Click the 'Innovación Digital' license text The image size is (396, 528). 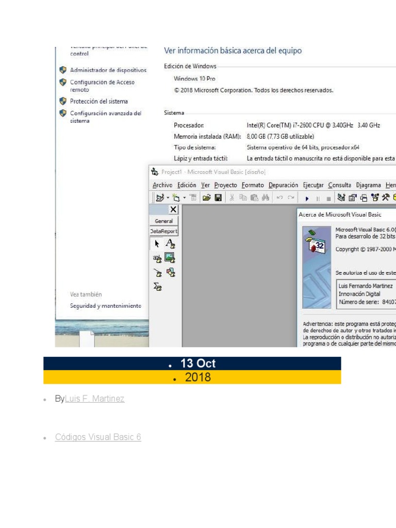pyautogui.click(x=359, y=294)
